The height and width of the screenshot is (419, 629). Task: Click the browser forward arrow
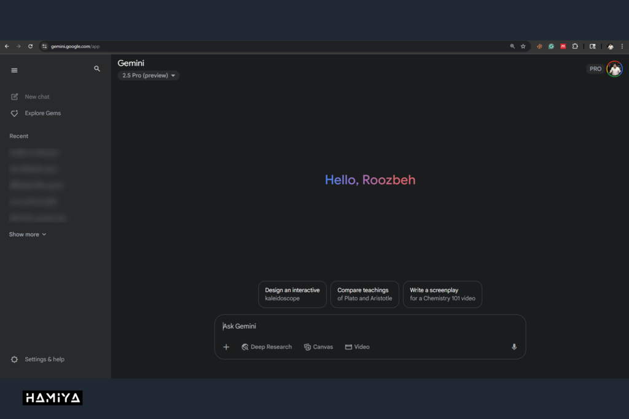[x=18, y=47]
